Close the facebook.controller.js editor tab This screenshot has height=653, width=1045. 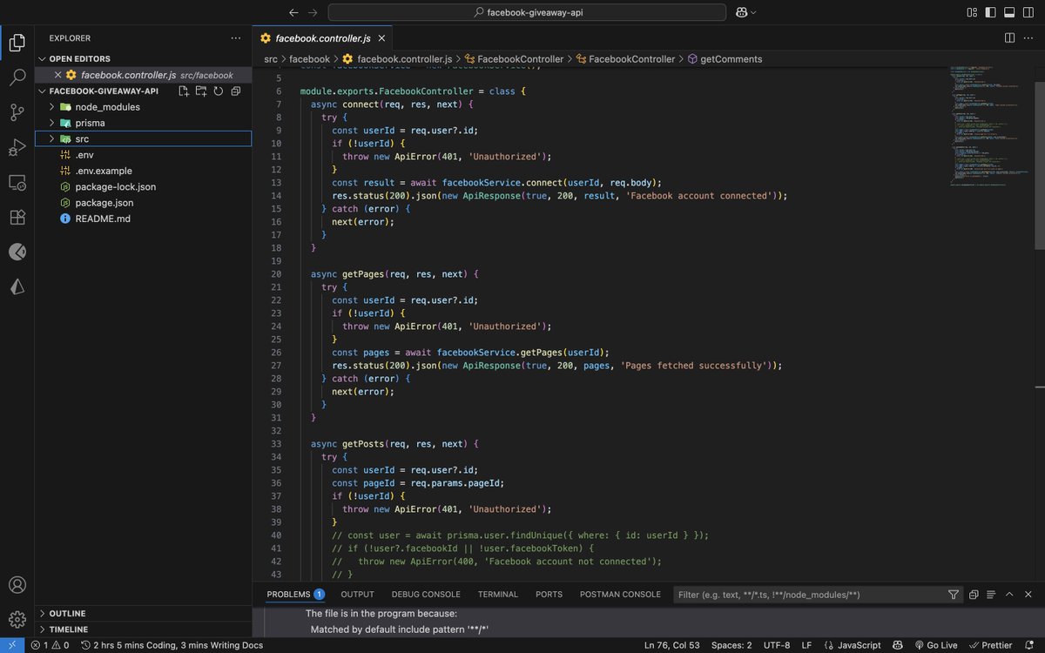[381, 38]
